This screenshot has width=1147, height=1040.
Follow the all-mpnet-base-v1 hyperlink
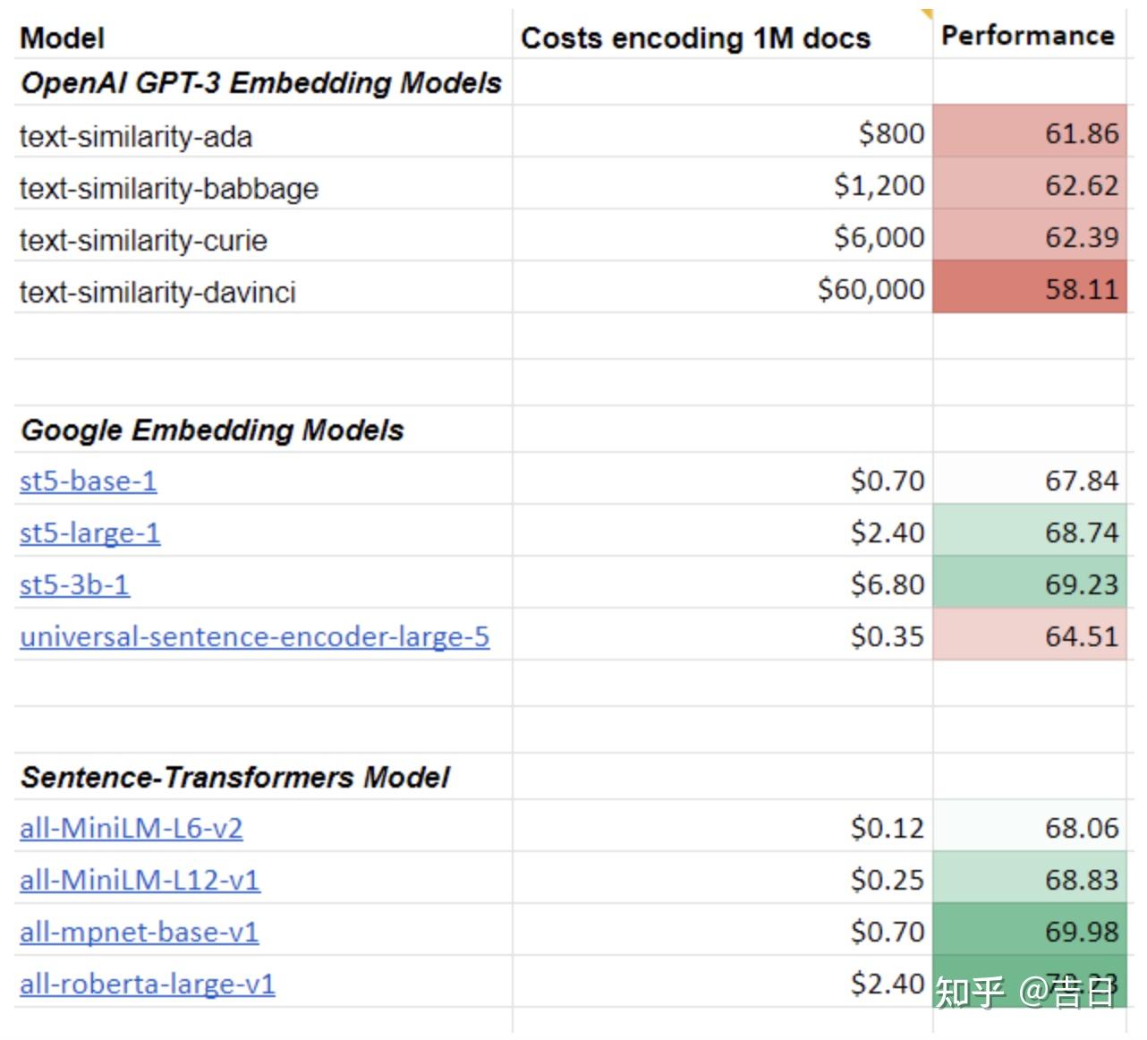[139, 932]
